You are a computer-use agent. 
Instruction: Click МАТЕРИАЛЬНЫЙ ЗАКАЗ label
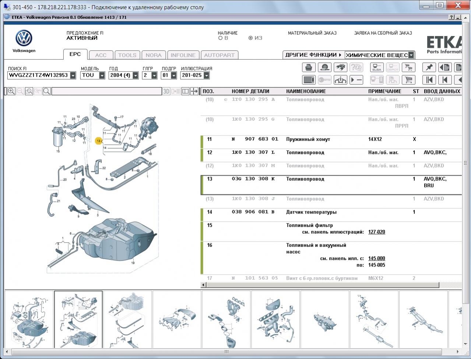[312, 33]
